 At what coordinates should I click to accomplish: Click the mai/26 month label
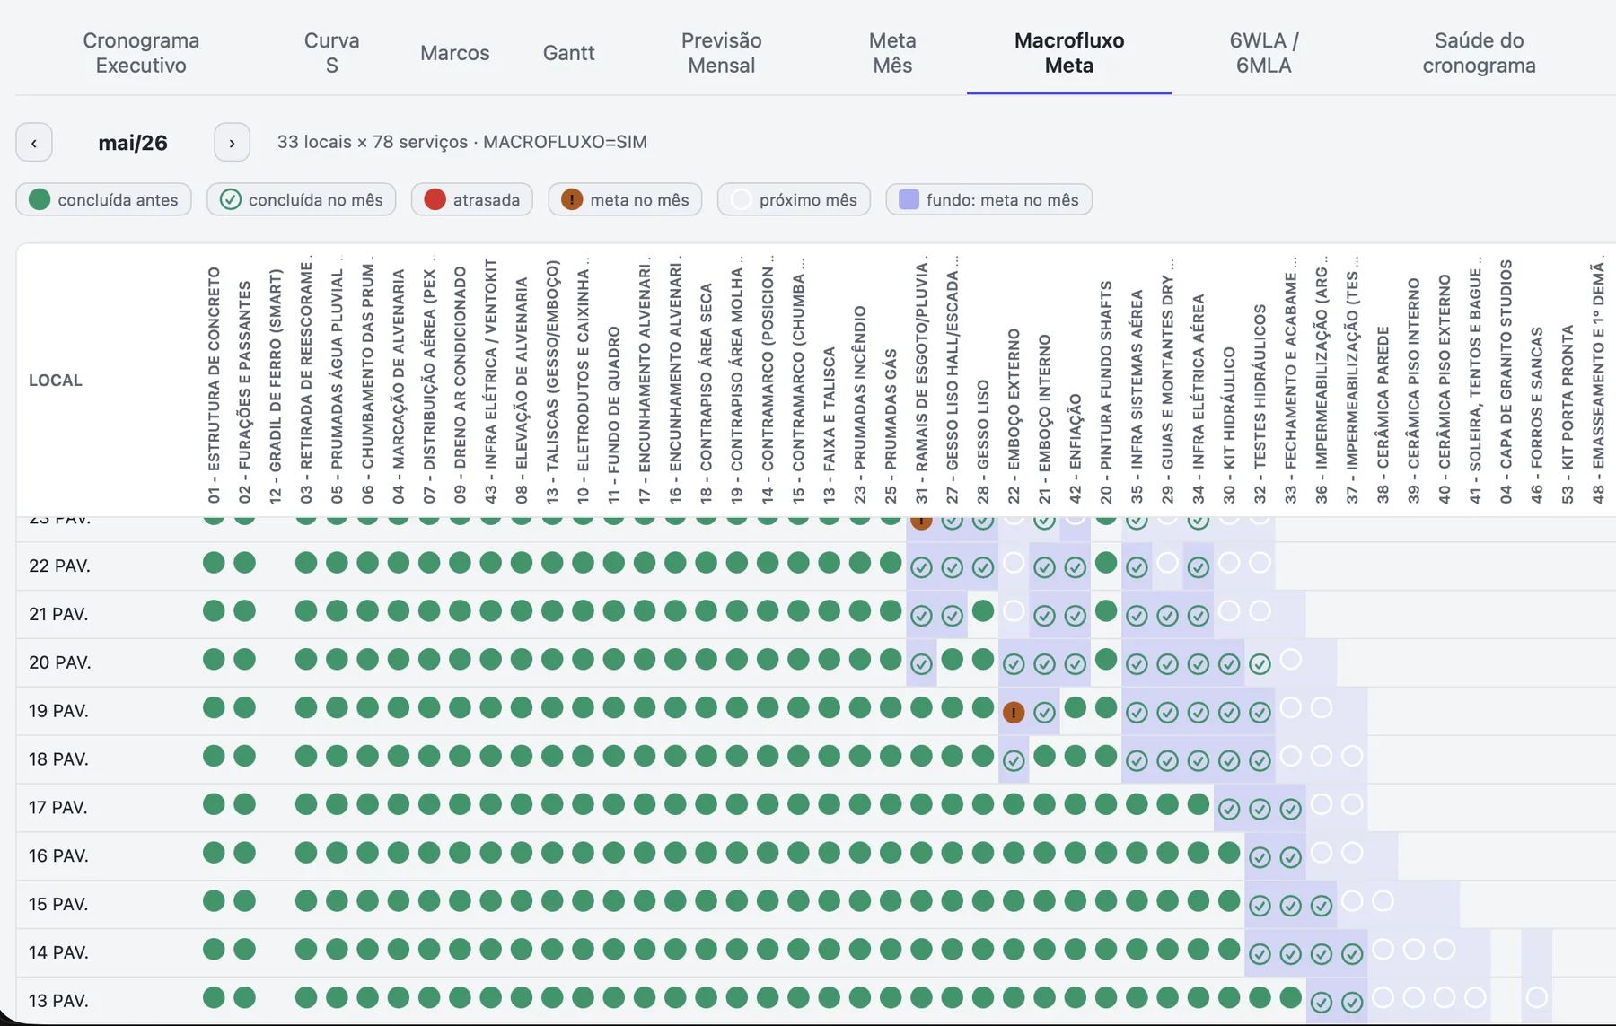133,143
